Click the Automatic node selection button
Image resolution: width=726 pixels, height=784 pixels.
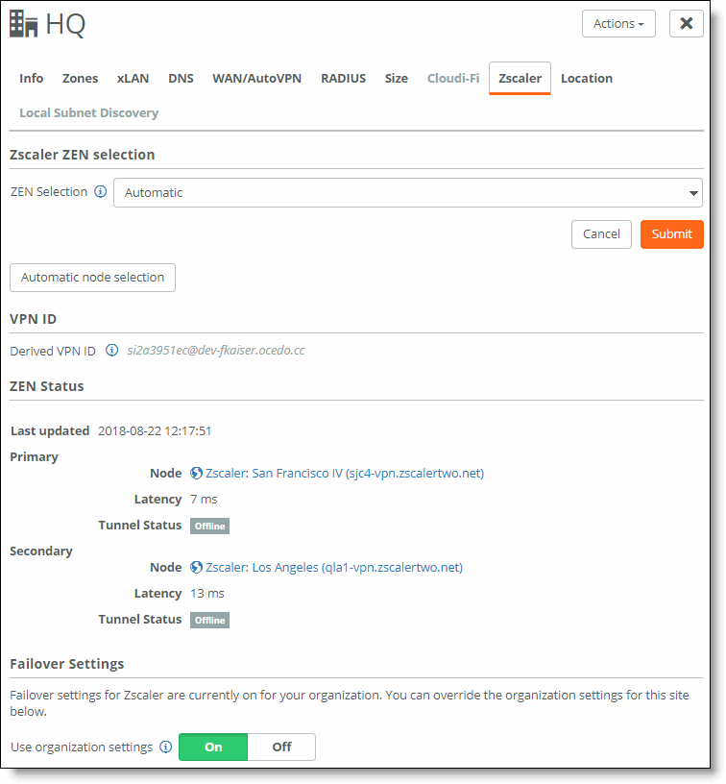pos(92,278)
